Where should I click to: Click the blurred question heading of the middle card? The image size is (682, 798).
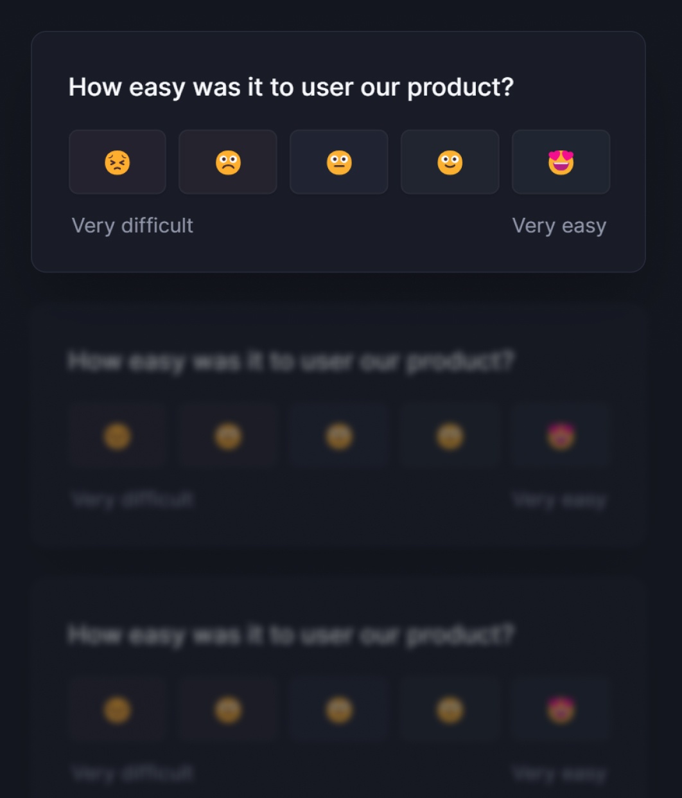tap(291, 361)
